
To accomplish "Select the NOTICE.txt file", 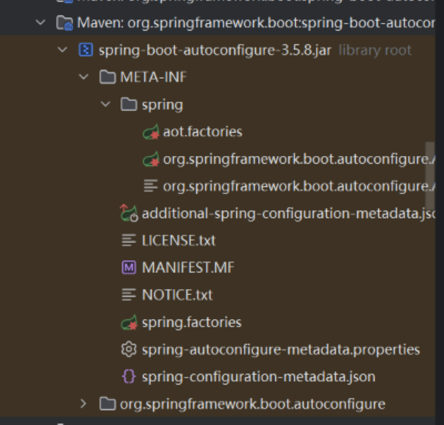I will (177, 295).
